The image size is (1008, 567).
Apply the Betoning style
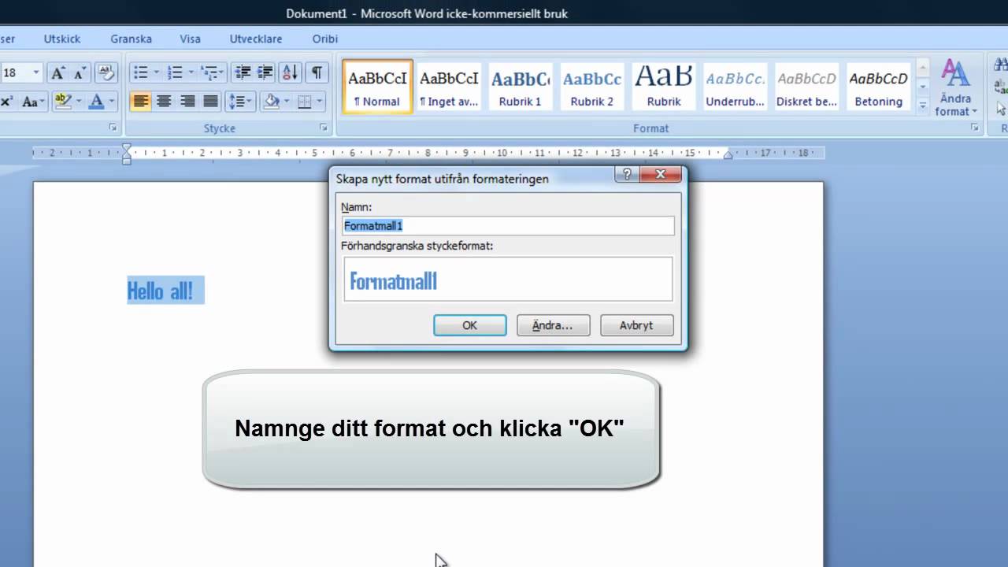click(879, 87)
